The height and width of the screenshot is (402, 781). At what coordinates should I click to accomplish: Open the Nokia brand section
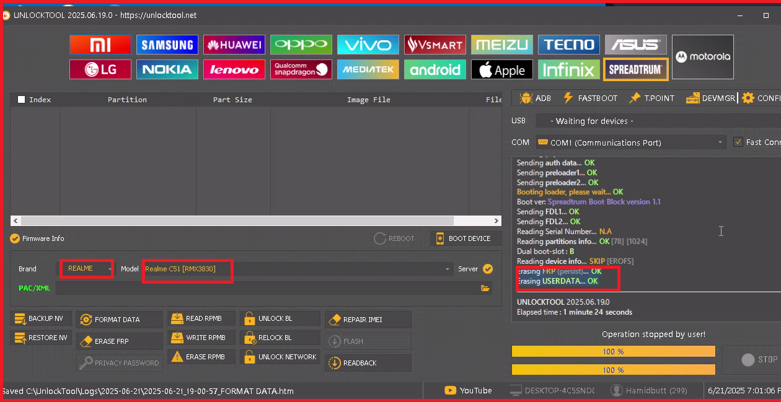(167, 69)
